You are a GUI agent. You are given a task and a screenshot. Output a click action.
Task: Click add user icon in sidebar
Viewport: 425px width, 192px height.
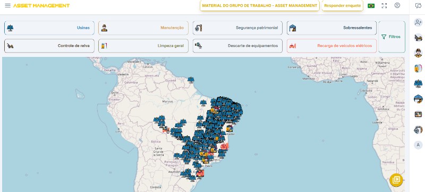click(418, 22)
